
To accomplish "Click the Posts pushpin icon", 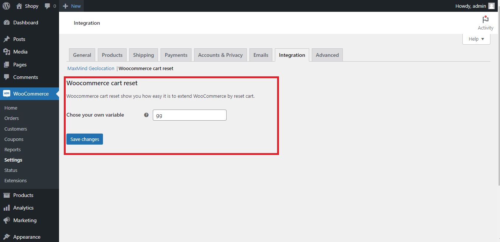I will click(7, 39).
